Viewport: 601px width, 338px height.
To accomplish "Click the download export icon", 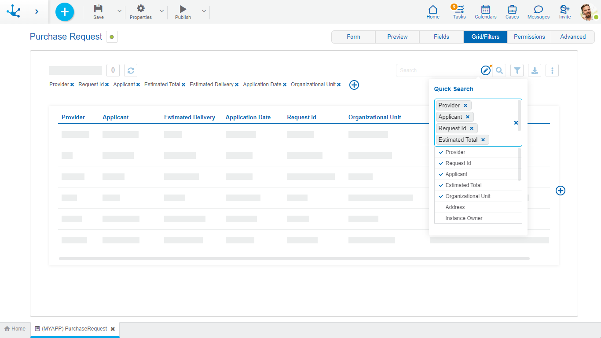I will click(x=535, y=70).
